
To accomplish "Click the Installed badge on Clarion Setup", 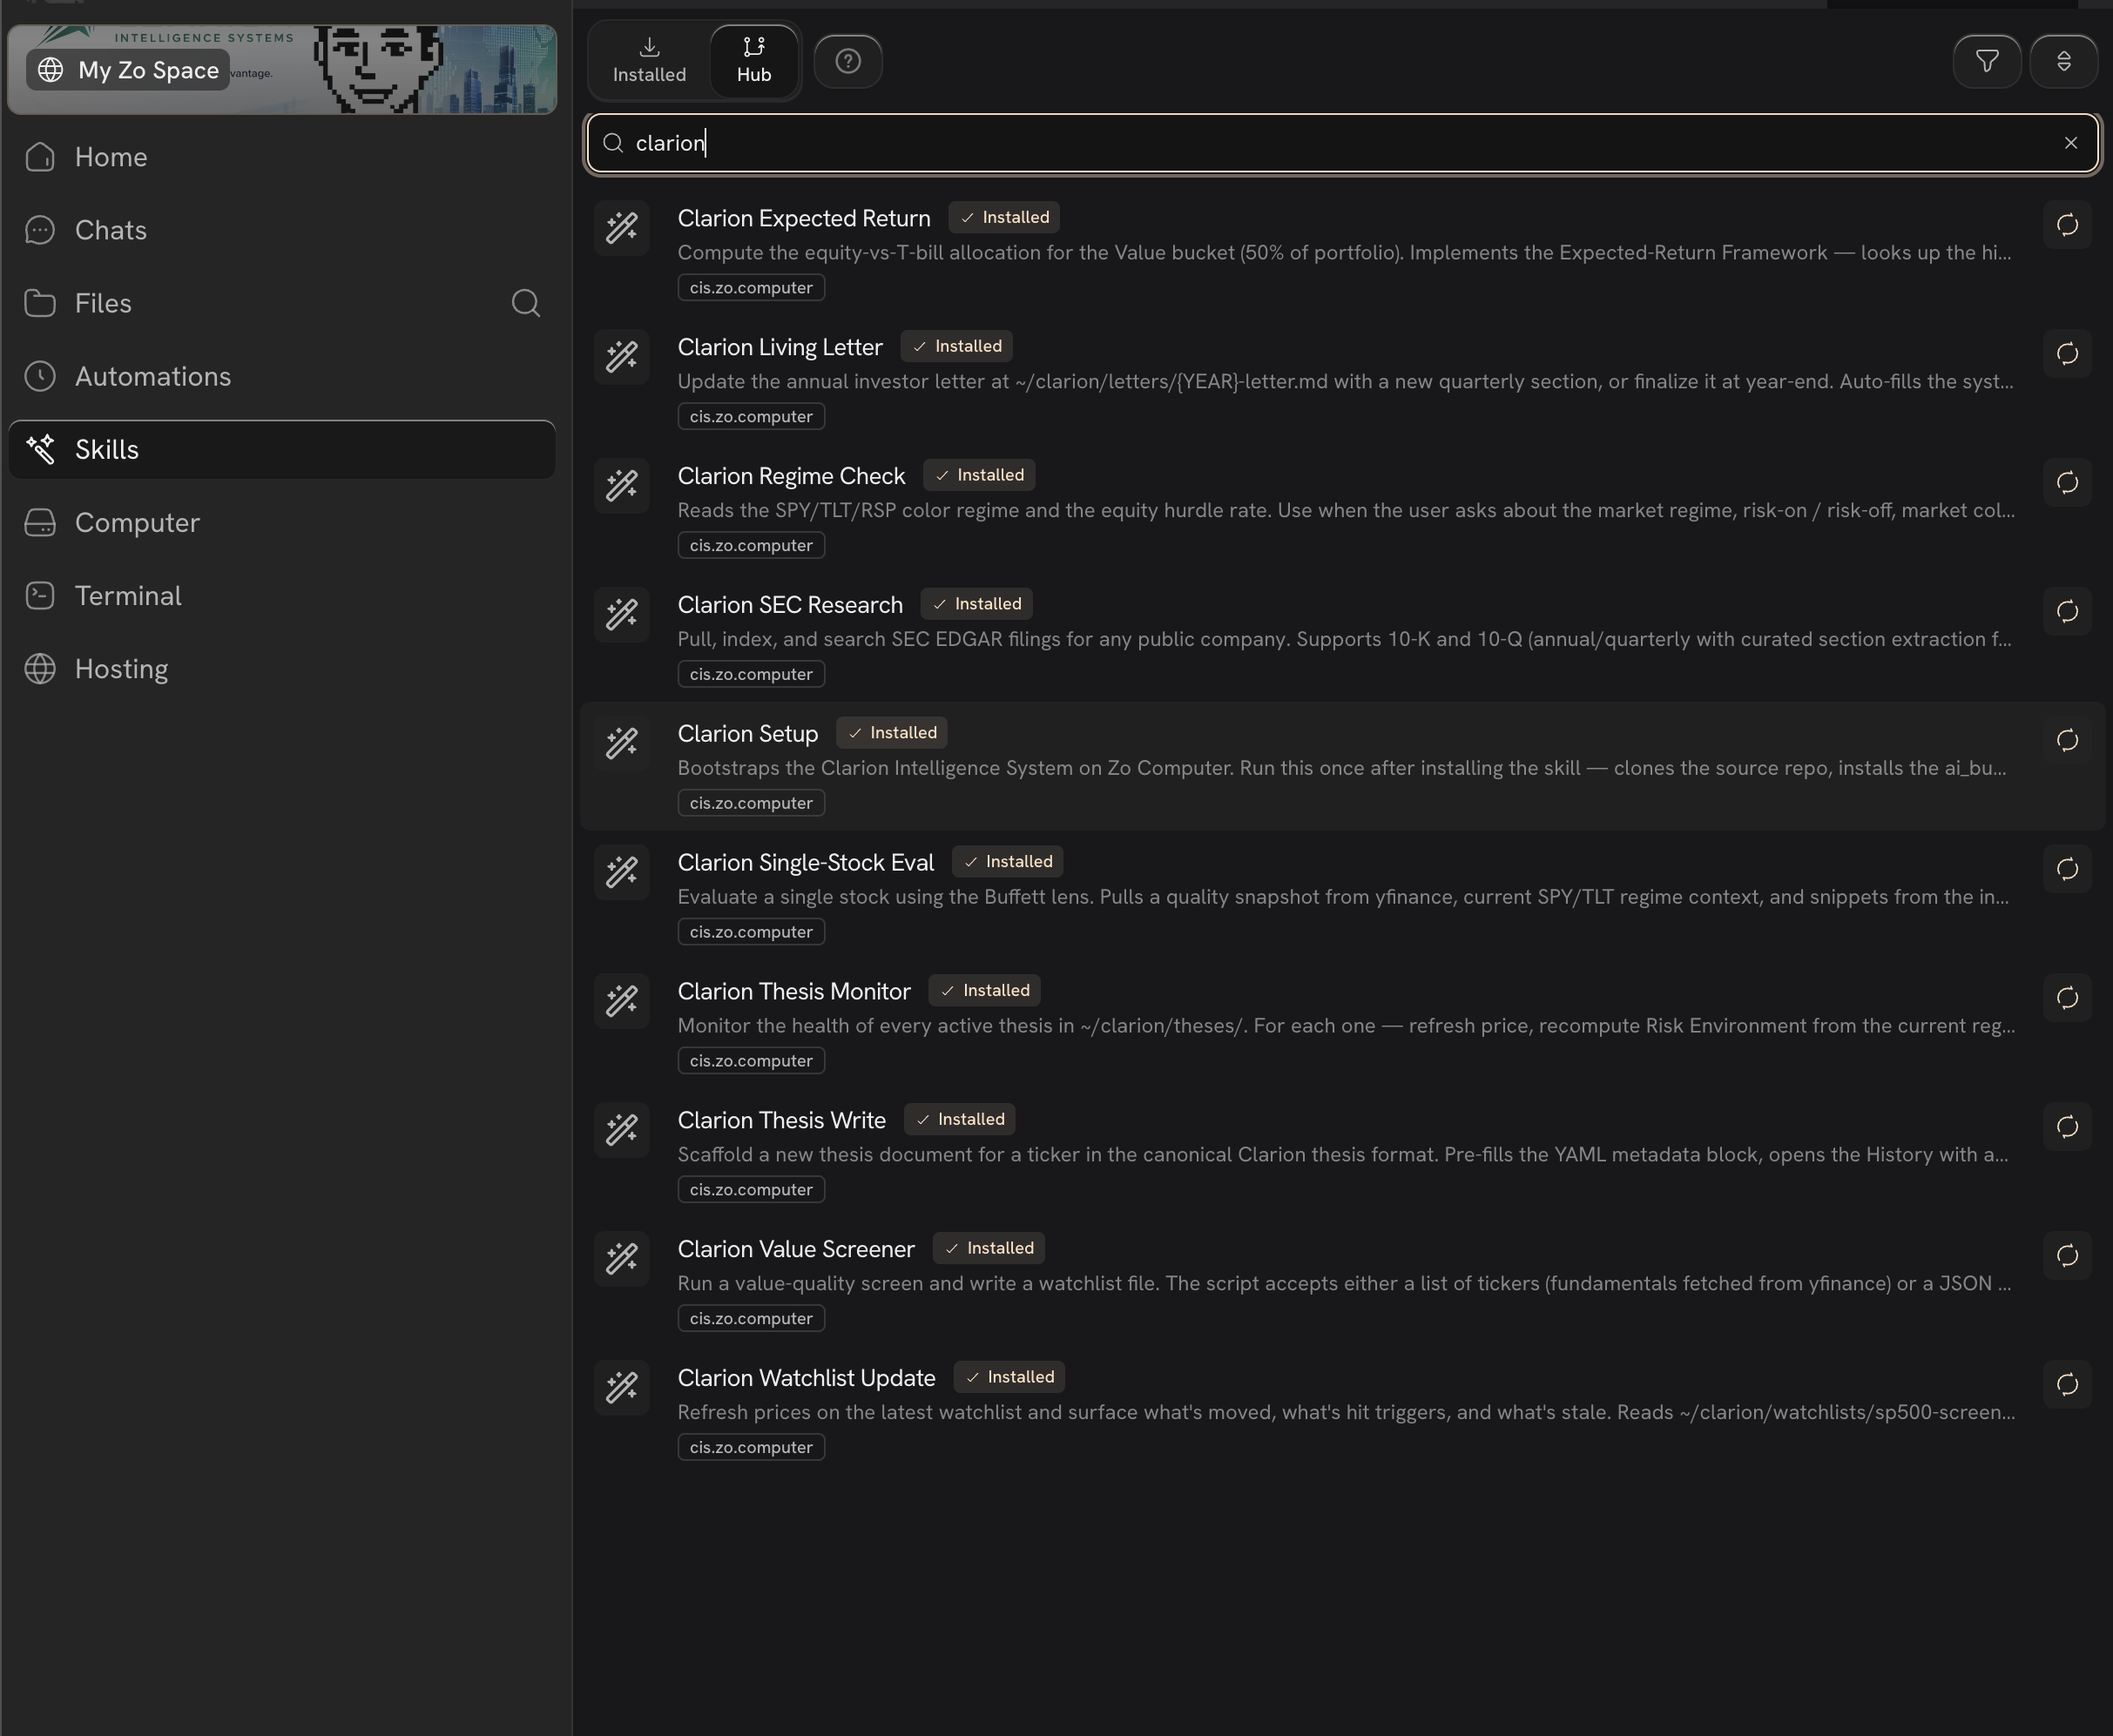I will tap(893, 733).
